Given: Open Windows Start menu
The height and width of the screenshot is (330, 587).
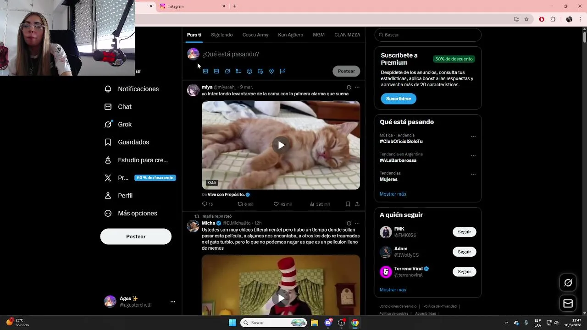Looking at the screenshot, I should point(233,323).
